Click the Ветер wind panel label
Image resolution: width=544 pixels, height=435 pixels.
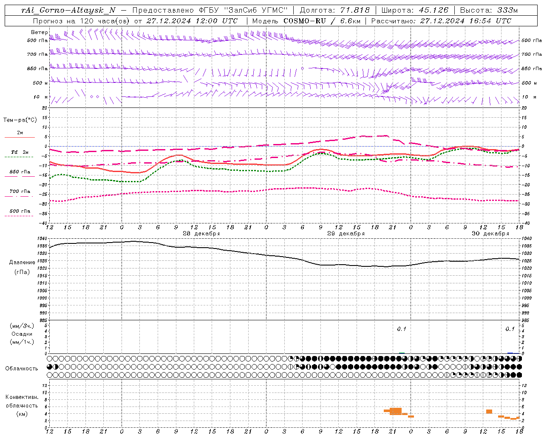click(39, 32)
